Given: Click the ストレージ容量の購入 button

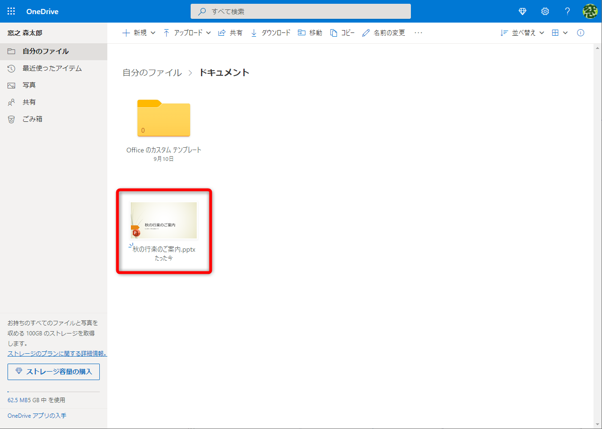Looking at the screenshot, I should tap(53, 372).
